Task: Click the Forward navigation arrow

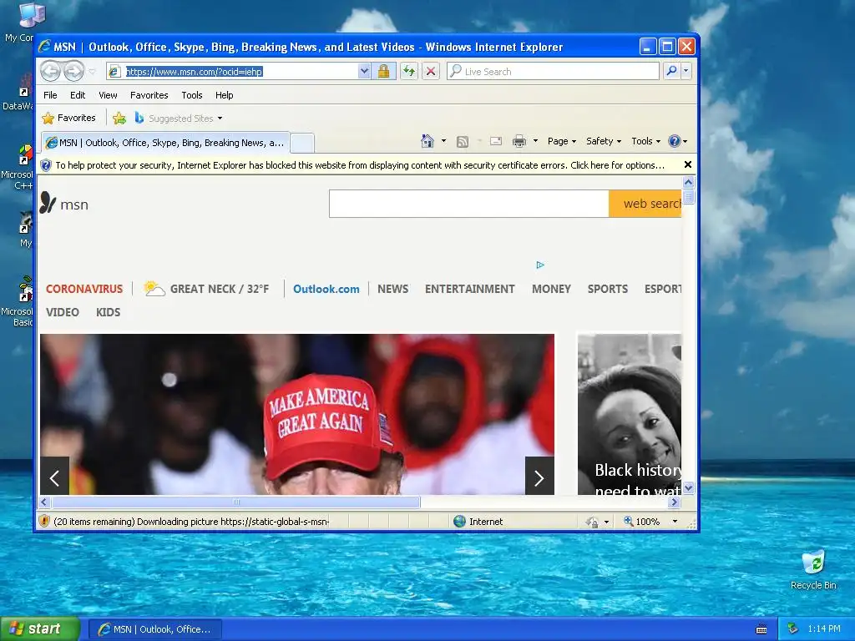Action: 73,71
